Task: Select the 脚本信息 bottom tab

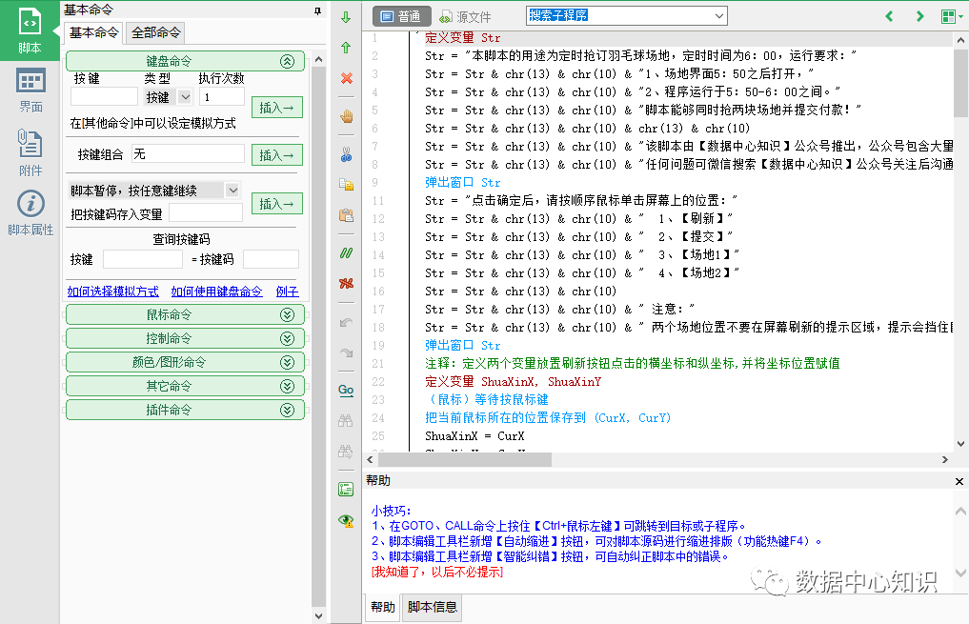Action: tap(432, 607)
